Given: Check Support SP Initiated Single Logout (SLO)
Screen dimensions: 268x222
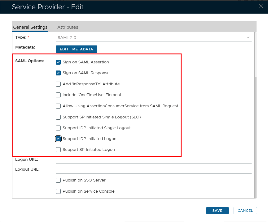Looking at the screenshot, I should coord(58,117).
